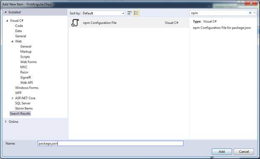Switch to small icons grid view

129,13
